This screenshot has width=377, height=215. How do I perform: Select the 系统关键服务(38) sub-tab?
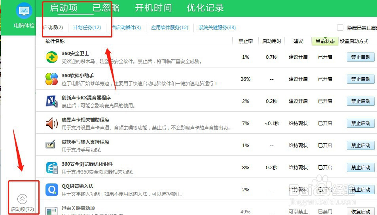point(217,28)
